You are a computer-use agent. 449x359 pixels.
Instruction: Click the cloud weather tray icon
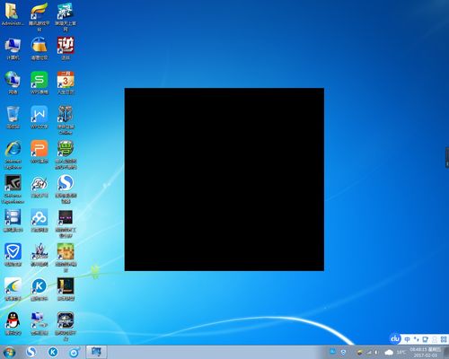click(x=389, y=353)
